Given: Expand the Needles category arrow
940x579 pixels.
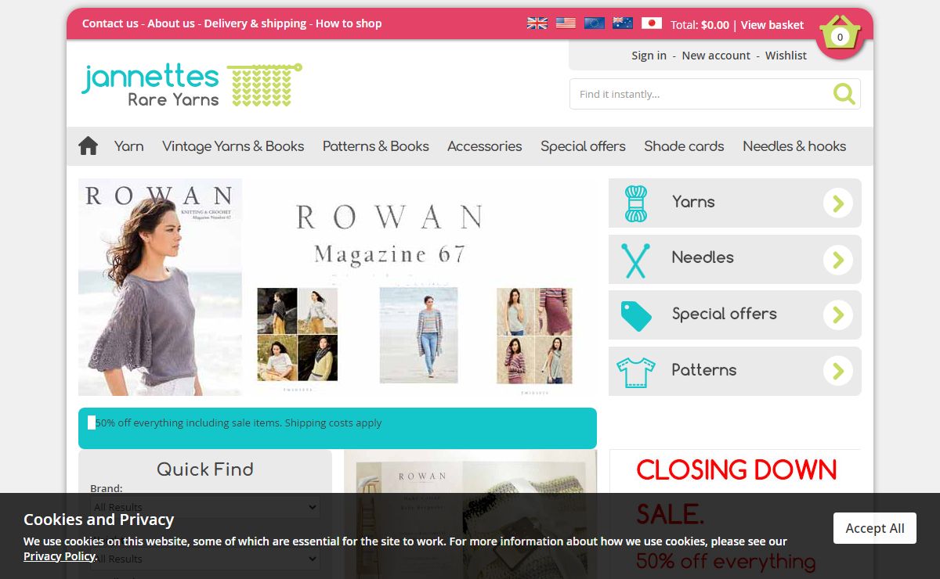Looking at the screenshot, I should click(x=837, y=259).
